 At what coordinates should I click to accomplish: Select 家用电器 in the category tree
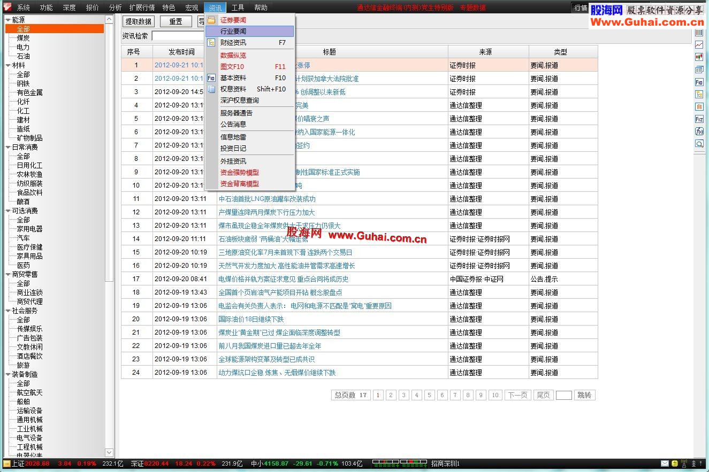[29, 229]
